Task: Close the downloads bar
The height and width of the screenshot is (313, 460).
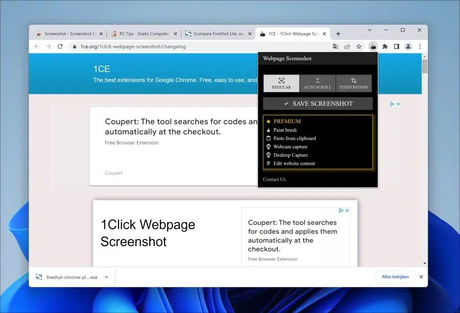Action: tap(421, 277)
